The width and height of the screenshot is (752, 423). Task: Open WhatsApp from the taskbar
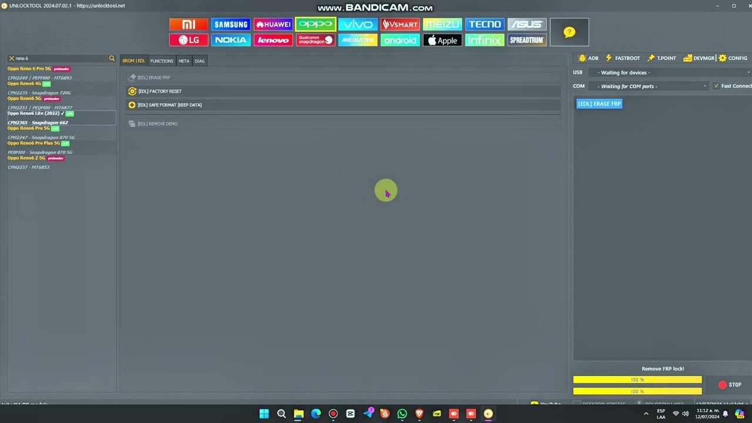point(402,414)
